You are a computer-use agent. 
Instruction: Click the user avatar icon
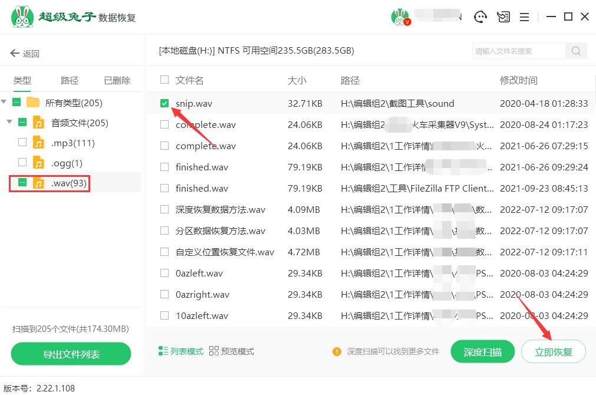400,17
